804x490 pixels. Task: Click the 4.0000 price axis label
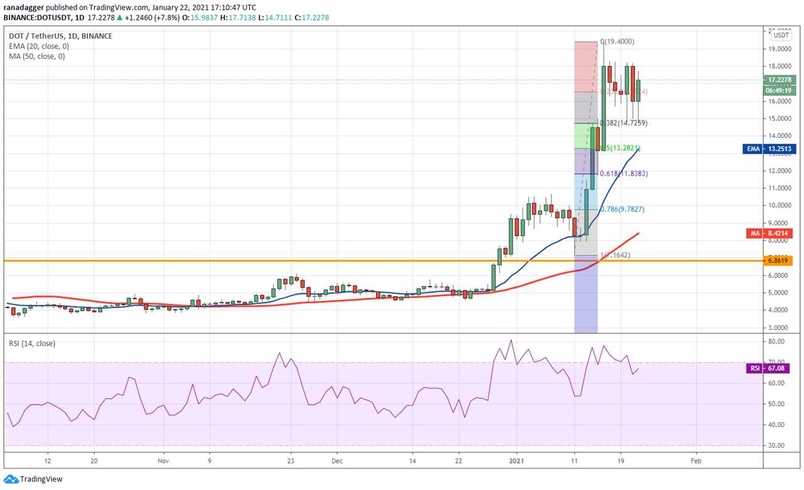pyautogui.click(x=778, y=311)
